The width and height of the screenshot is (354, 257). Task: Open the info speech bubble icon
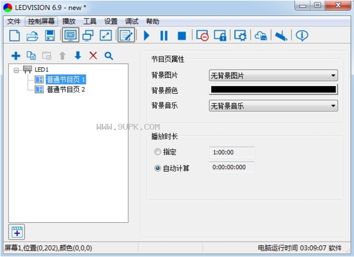302,36
